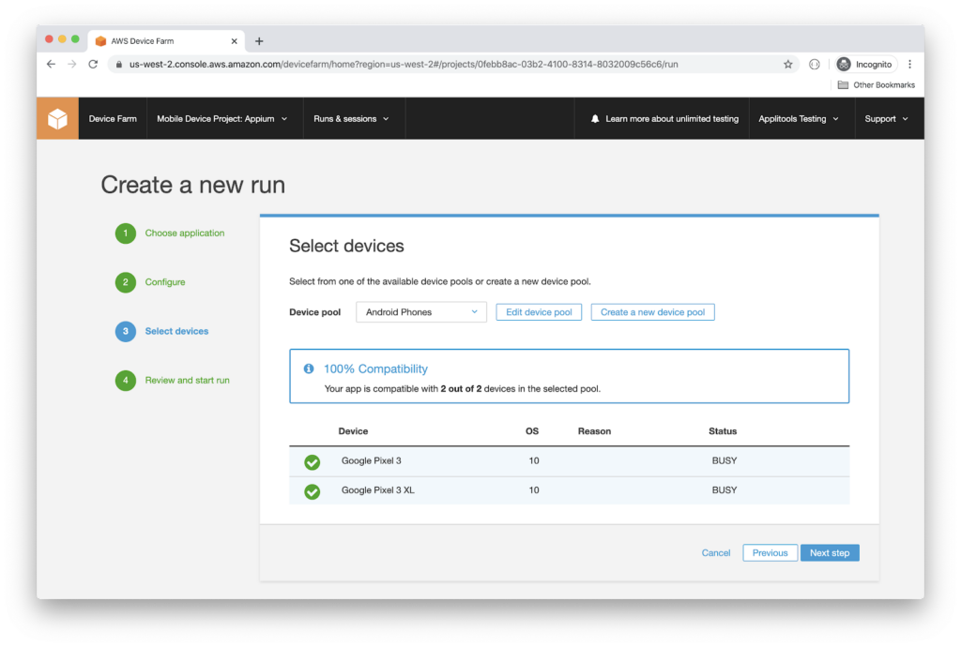Open Chrome three-dot menu

point(909,64)
